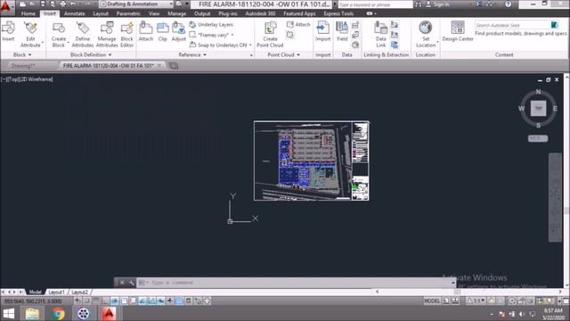Viewport: 570px width, 321px height.
Task: Expand the Point Cloud panel
Action: (283, 54)
